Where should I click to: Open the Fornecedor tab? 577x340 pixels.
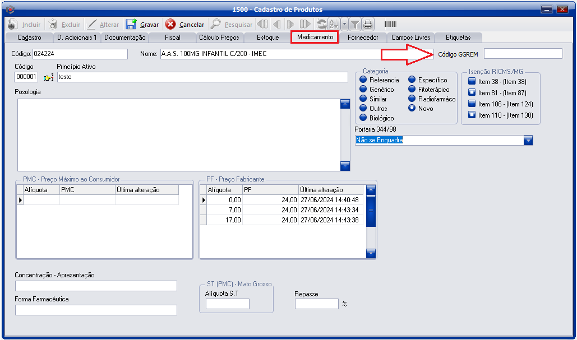pyautogui.click(x=363, y=38)
